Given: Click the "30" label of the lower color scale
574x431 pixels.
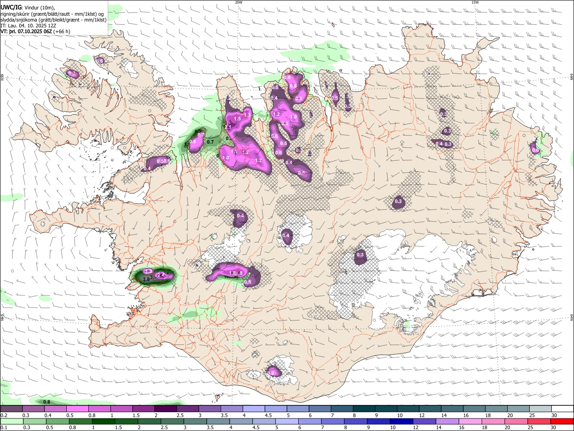Looking at the screenshot, I should 554,428.
